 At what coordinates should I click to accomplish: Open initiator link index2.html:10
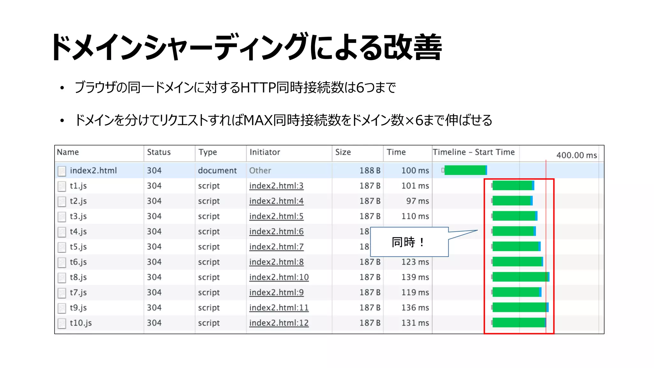click(279, 277)
